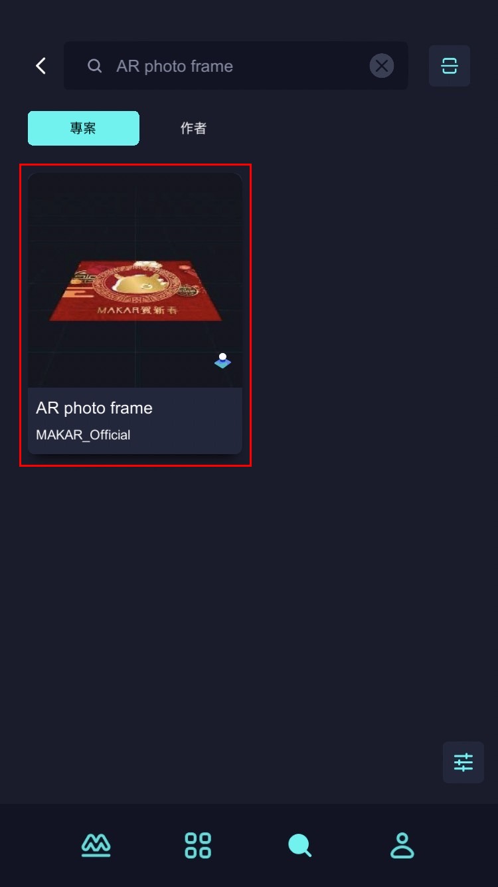
Task: Open the AR photo frame project thumbnail
Action: click(x=135, y=281)
